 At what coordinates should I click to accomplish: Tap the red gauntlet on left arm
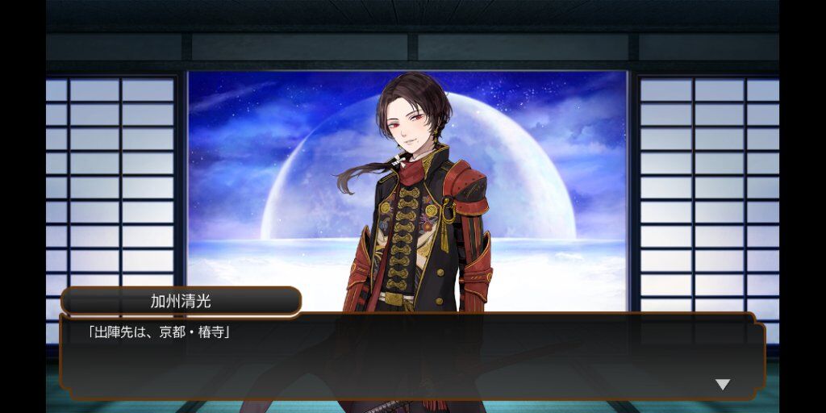click(x=358, y=274)
